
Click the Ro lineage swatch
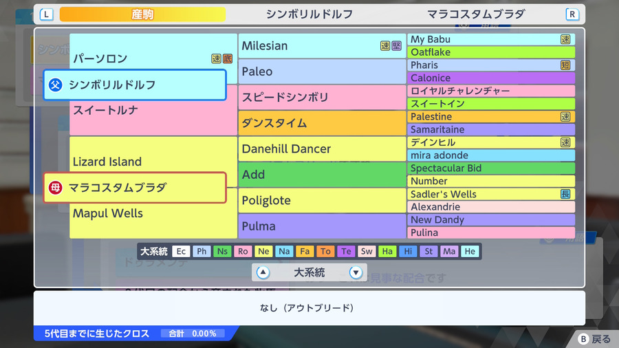pos(243,251)
